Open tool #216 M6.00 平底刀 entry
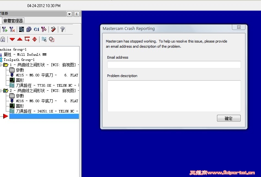 click(x=44, y=101)
